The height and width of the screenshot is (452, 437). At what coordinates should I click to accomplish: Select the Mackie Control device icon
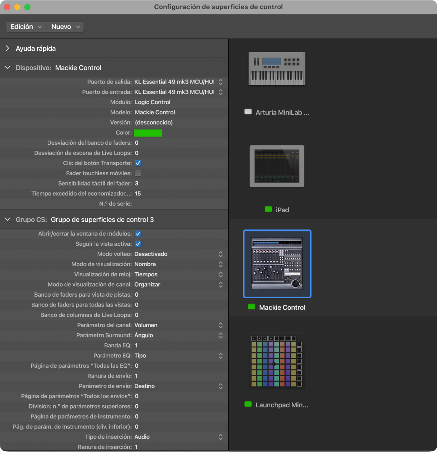[277, 263]
